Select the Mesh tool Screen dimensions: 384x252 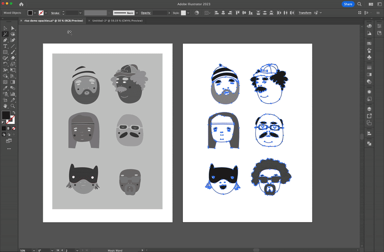pos(5,82)
